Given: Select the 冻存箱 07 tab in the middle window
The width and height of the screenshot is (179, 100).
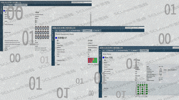Looking at the screenshot, I should [x=87, y=31].
